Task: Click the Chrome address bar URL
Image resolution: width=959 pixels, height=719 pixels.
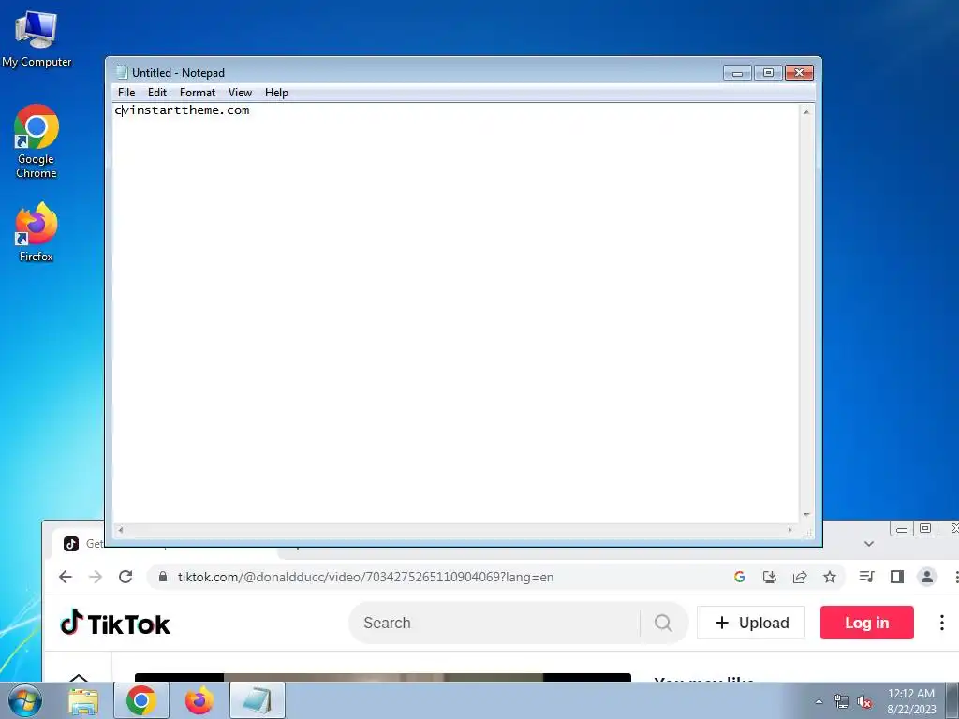Action: (x=366, y=577)
